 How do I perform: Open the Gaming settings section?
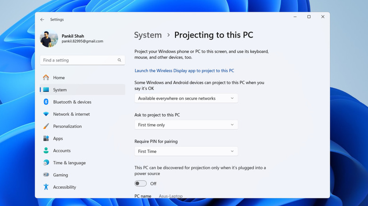pyautogui.click(x=60, y=175)
